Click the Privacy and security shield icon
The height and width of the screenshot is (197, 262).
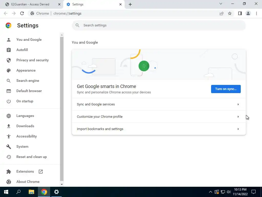9,60
